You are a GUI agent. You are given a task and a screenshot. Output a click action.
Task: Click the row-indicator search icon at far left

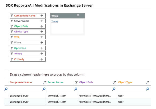[x=6, y=89]
